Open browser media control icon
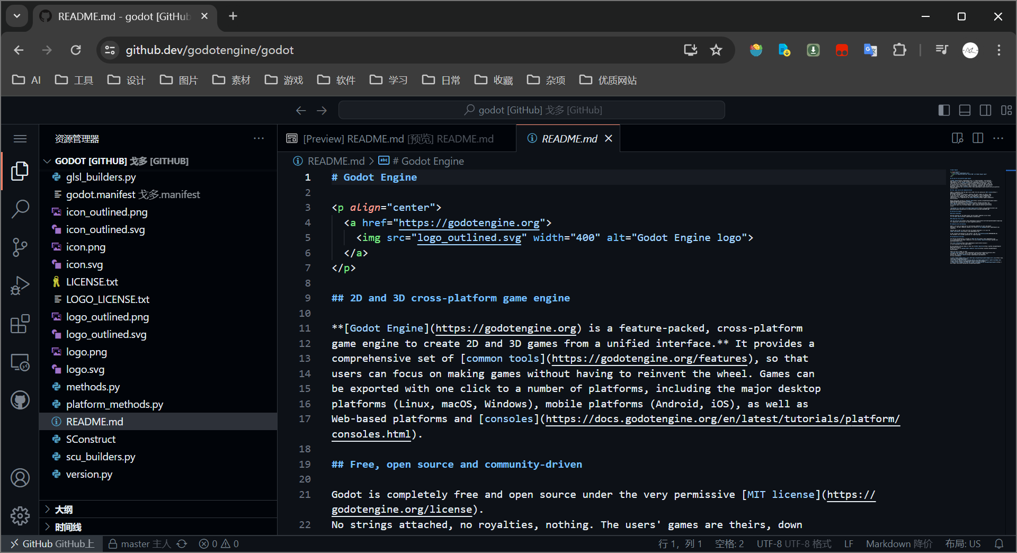This screenshot has height=553, width=1017. [x=942, y=50]
